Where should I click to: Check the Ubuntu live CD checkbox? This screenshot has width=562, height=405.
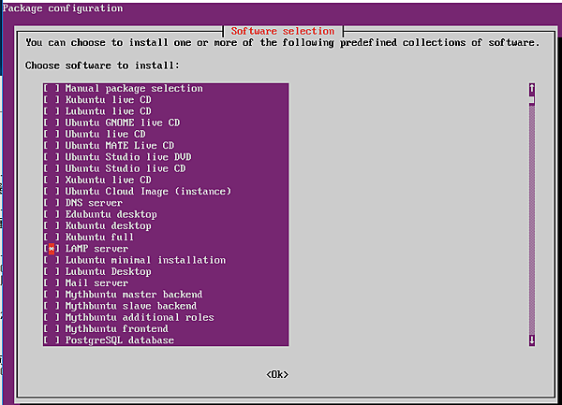[x=52, y=134]
